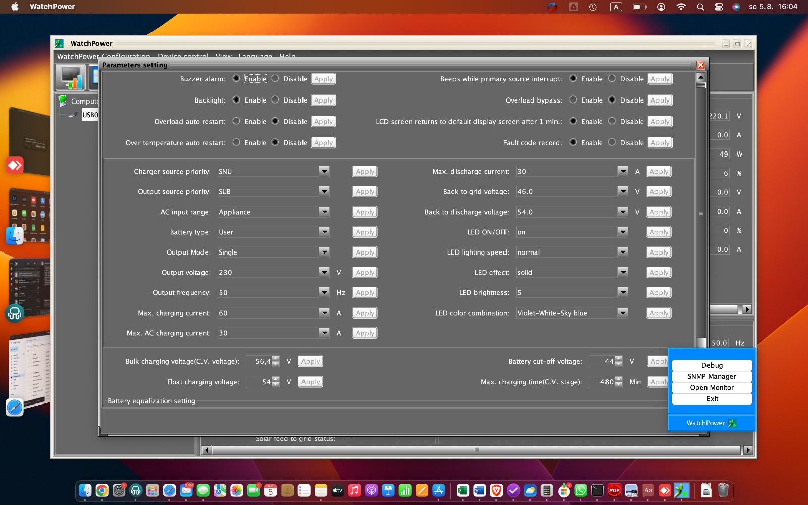Viewport: 808px width, 505px height.
Task: Click the Wi-Fi icon in menu bar
Action: pyautogui.click(x=681, y=7)
